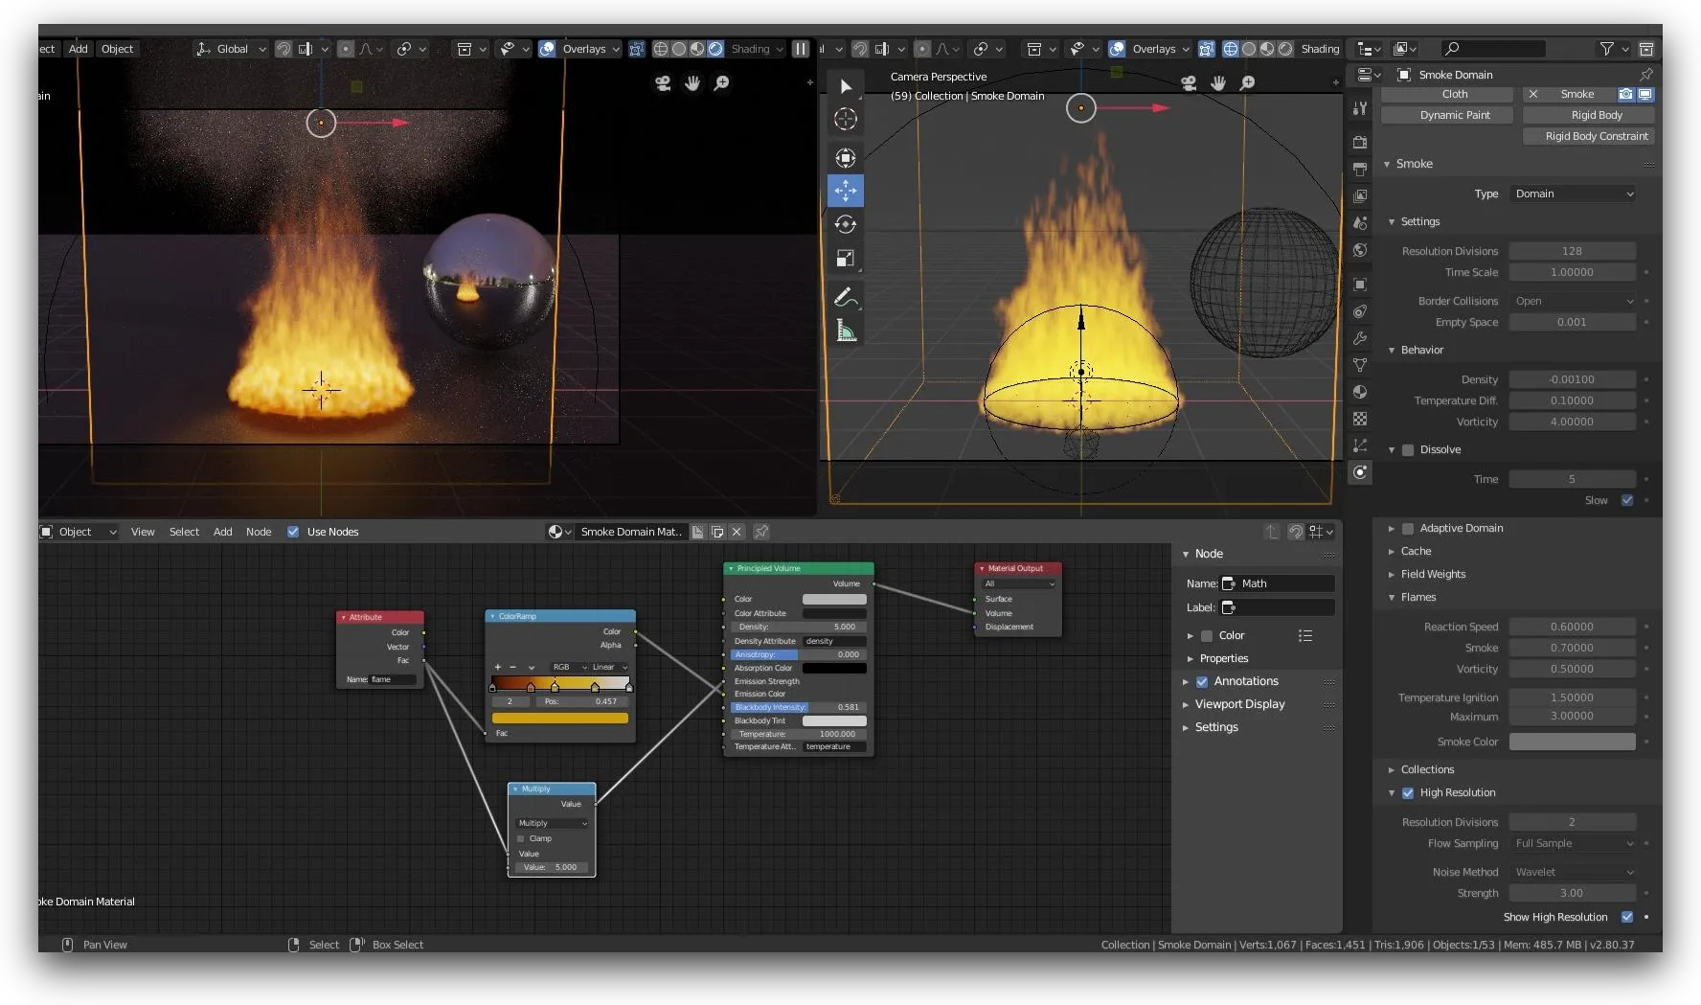Click the Resolution Divisions 128 field
This screenshot has height=1005, width=1701.
point(1572,251)
